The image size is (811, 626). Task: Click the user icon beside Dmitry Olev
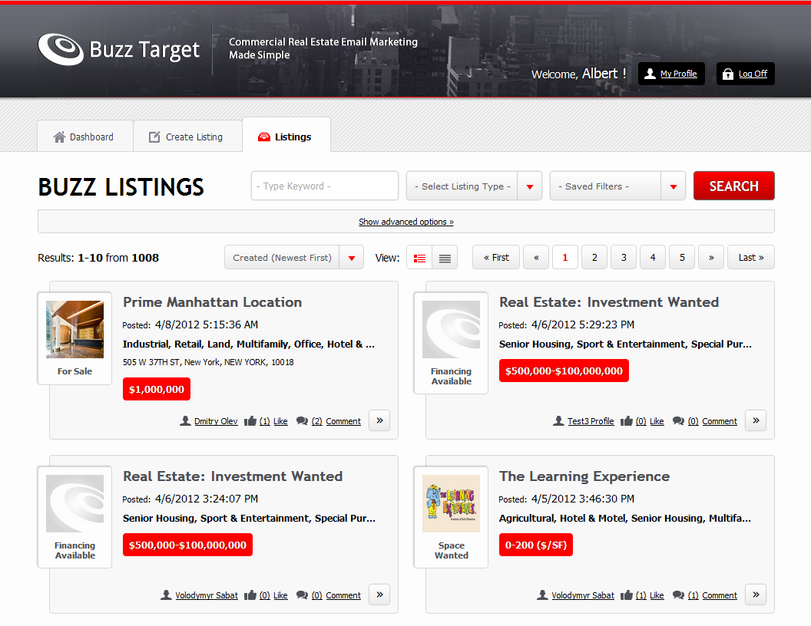coord(185,421)
